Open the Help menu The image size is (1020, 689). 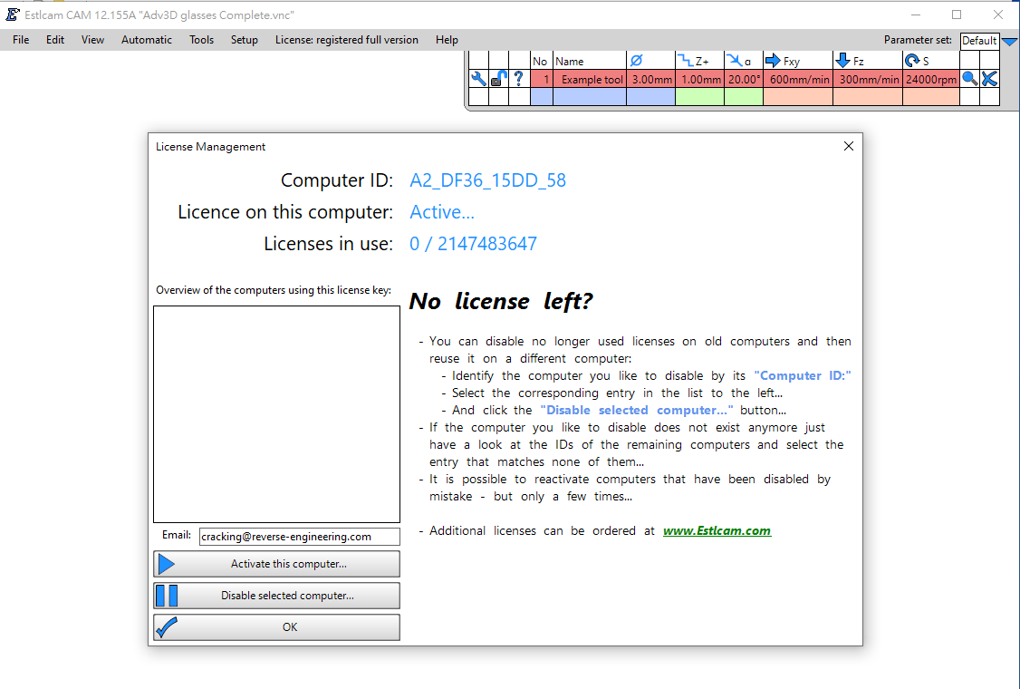[x=447, y=40]
